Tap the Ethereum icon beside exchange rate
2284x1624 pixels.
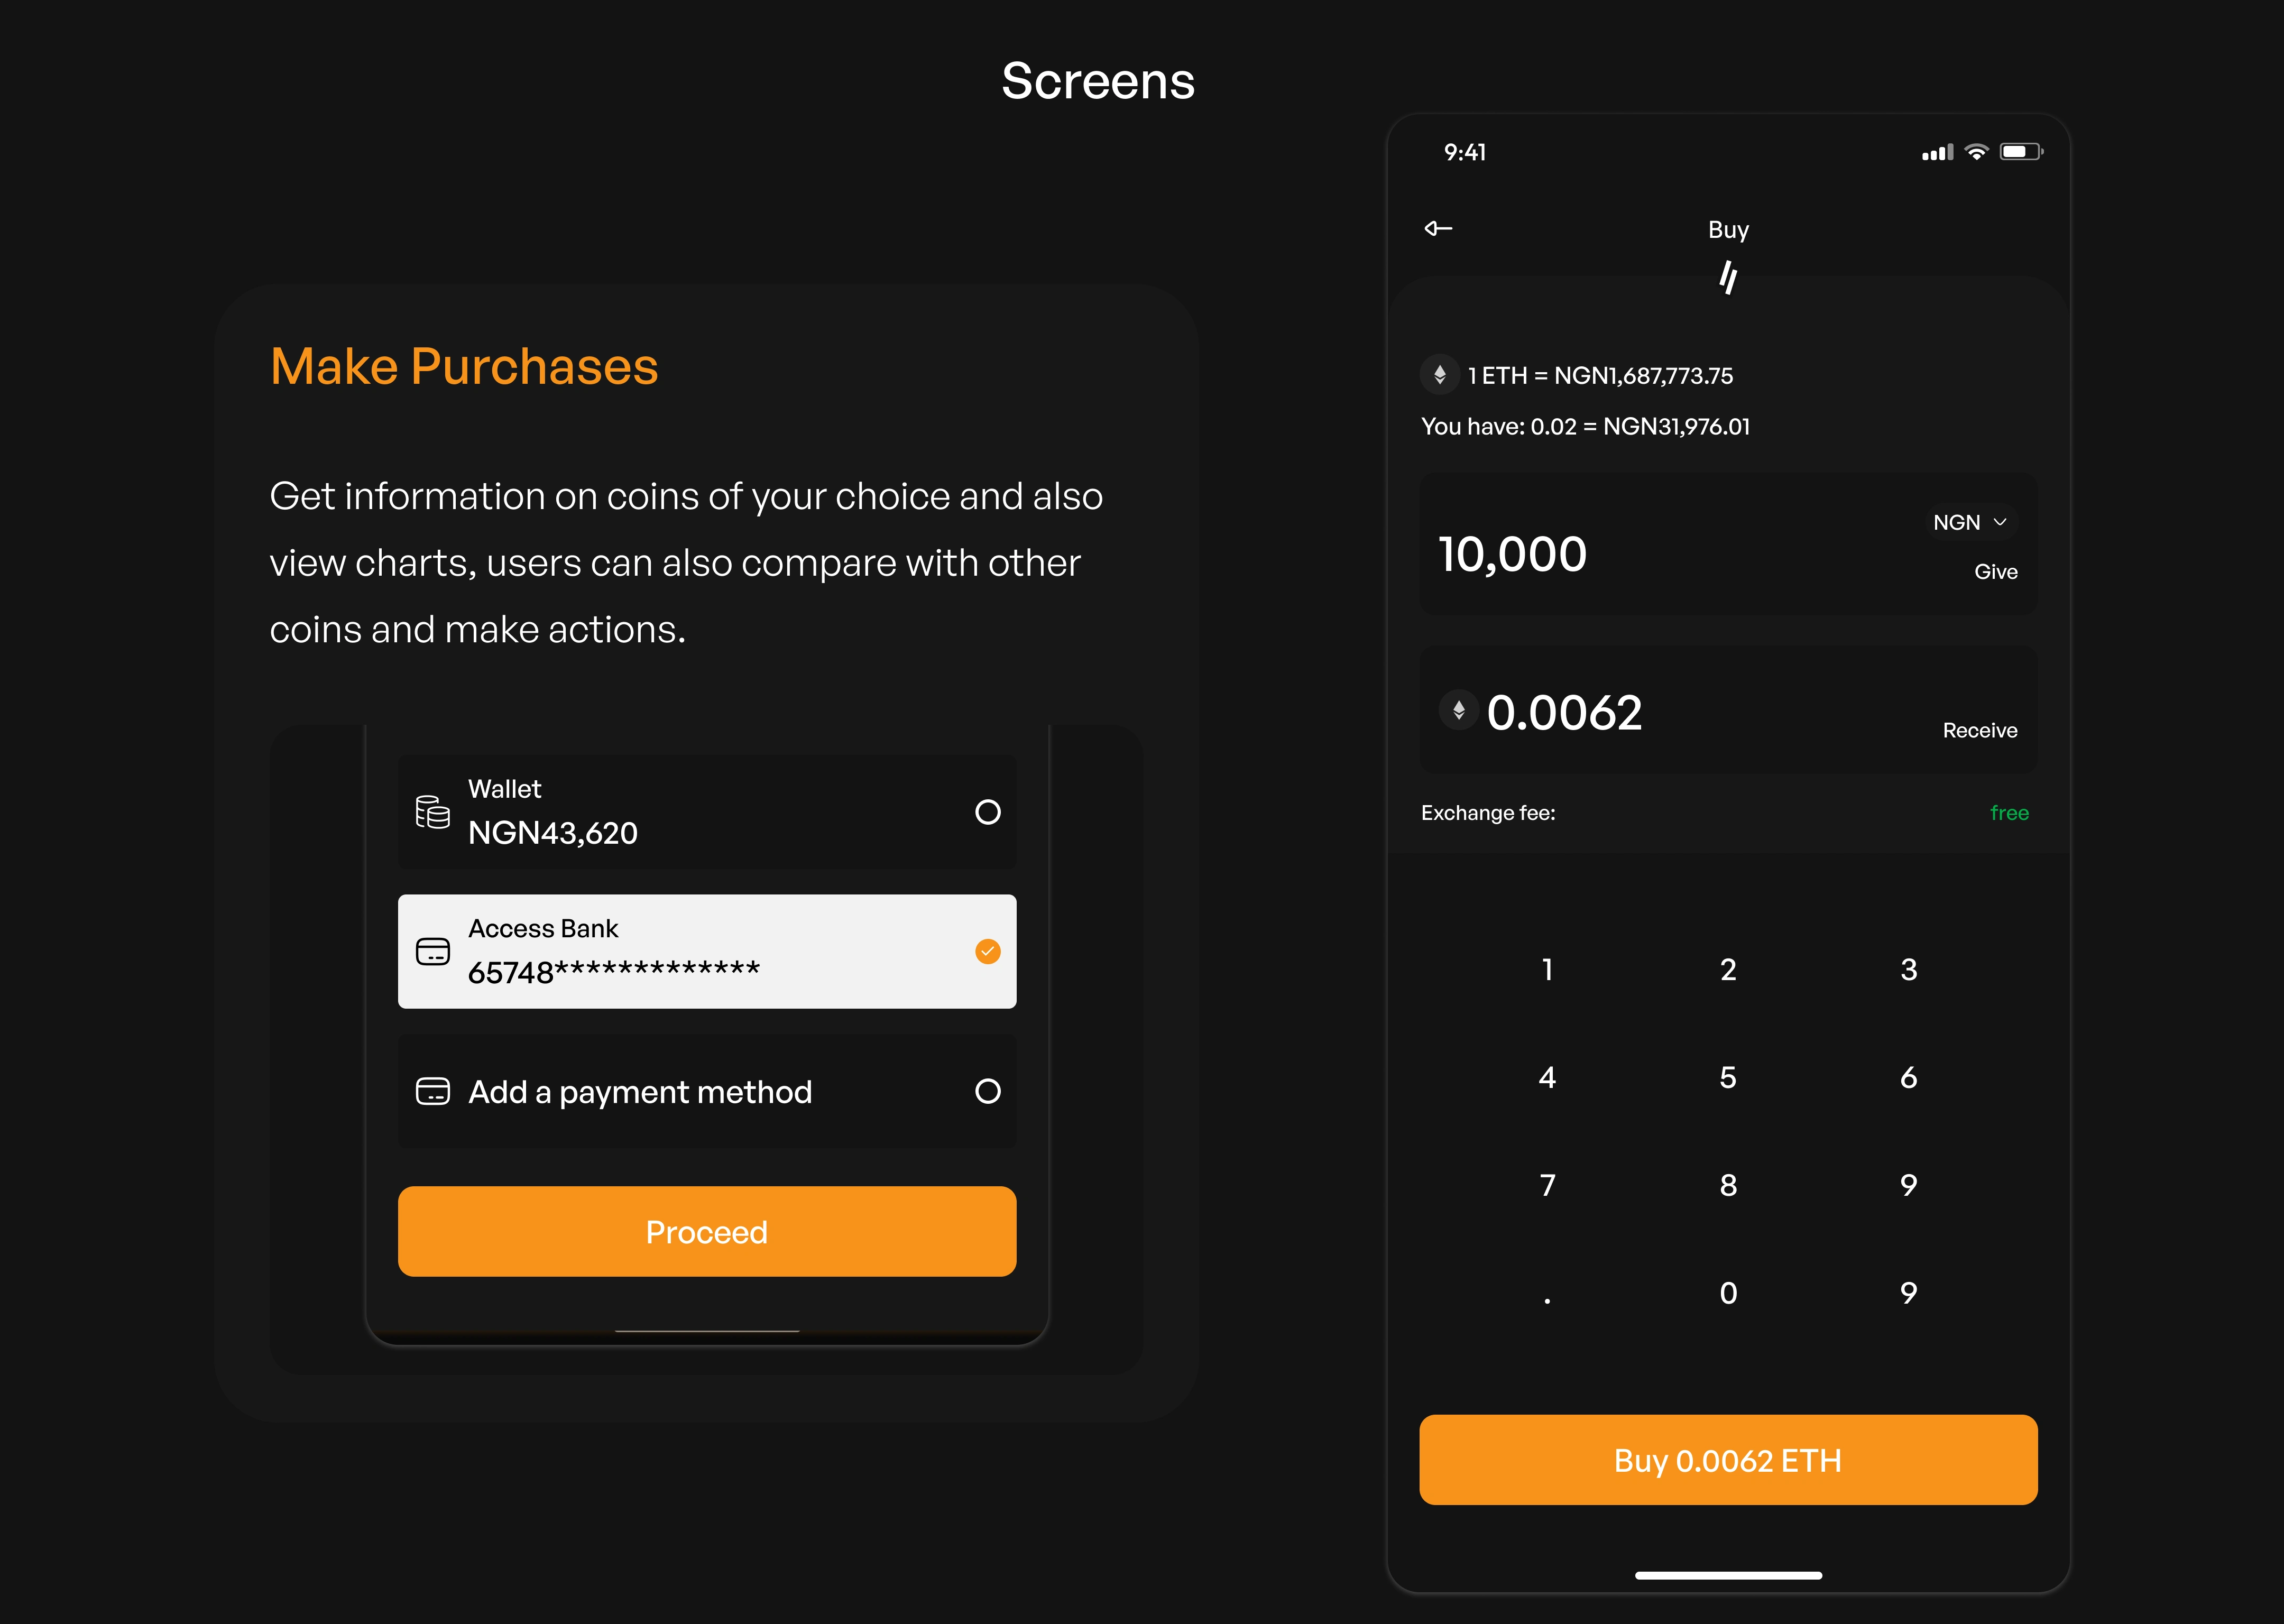click(x=1440, y=375)
